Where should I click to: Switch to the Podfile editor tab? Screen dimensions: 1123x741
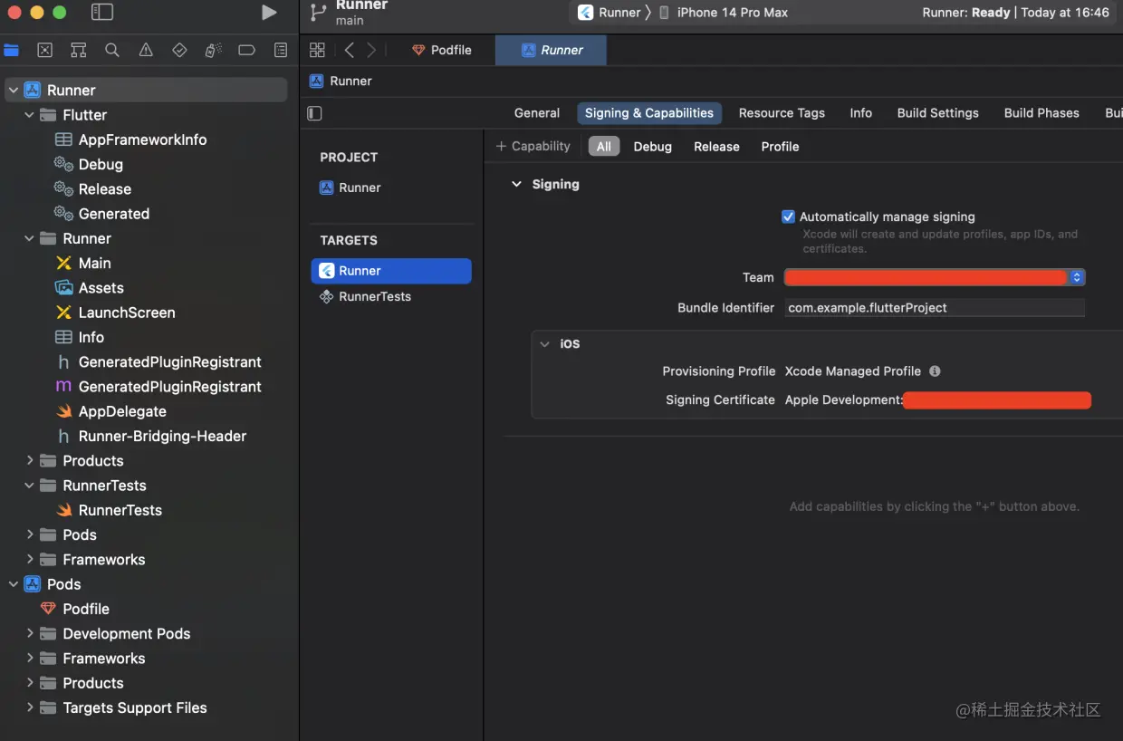(x=442, y=50)
